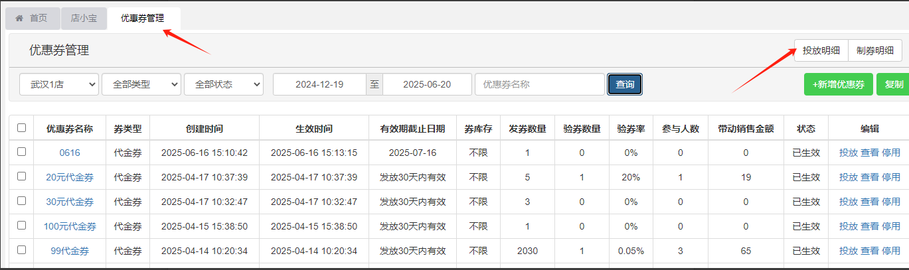Screen dimensions: 909x270
Task: Check the box for 30元代金券 row
Action: (21, 201)
